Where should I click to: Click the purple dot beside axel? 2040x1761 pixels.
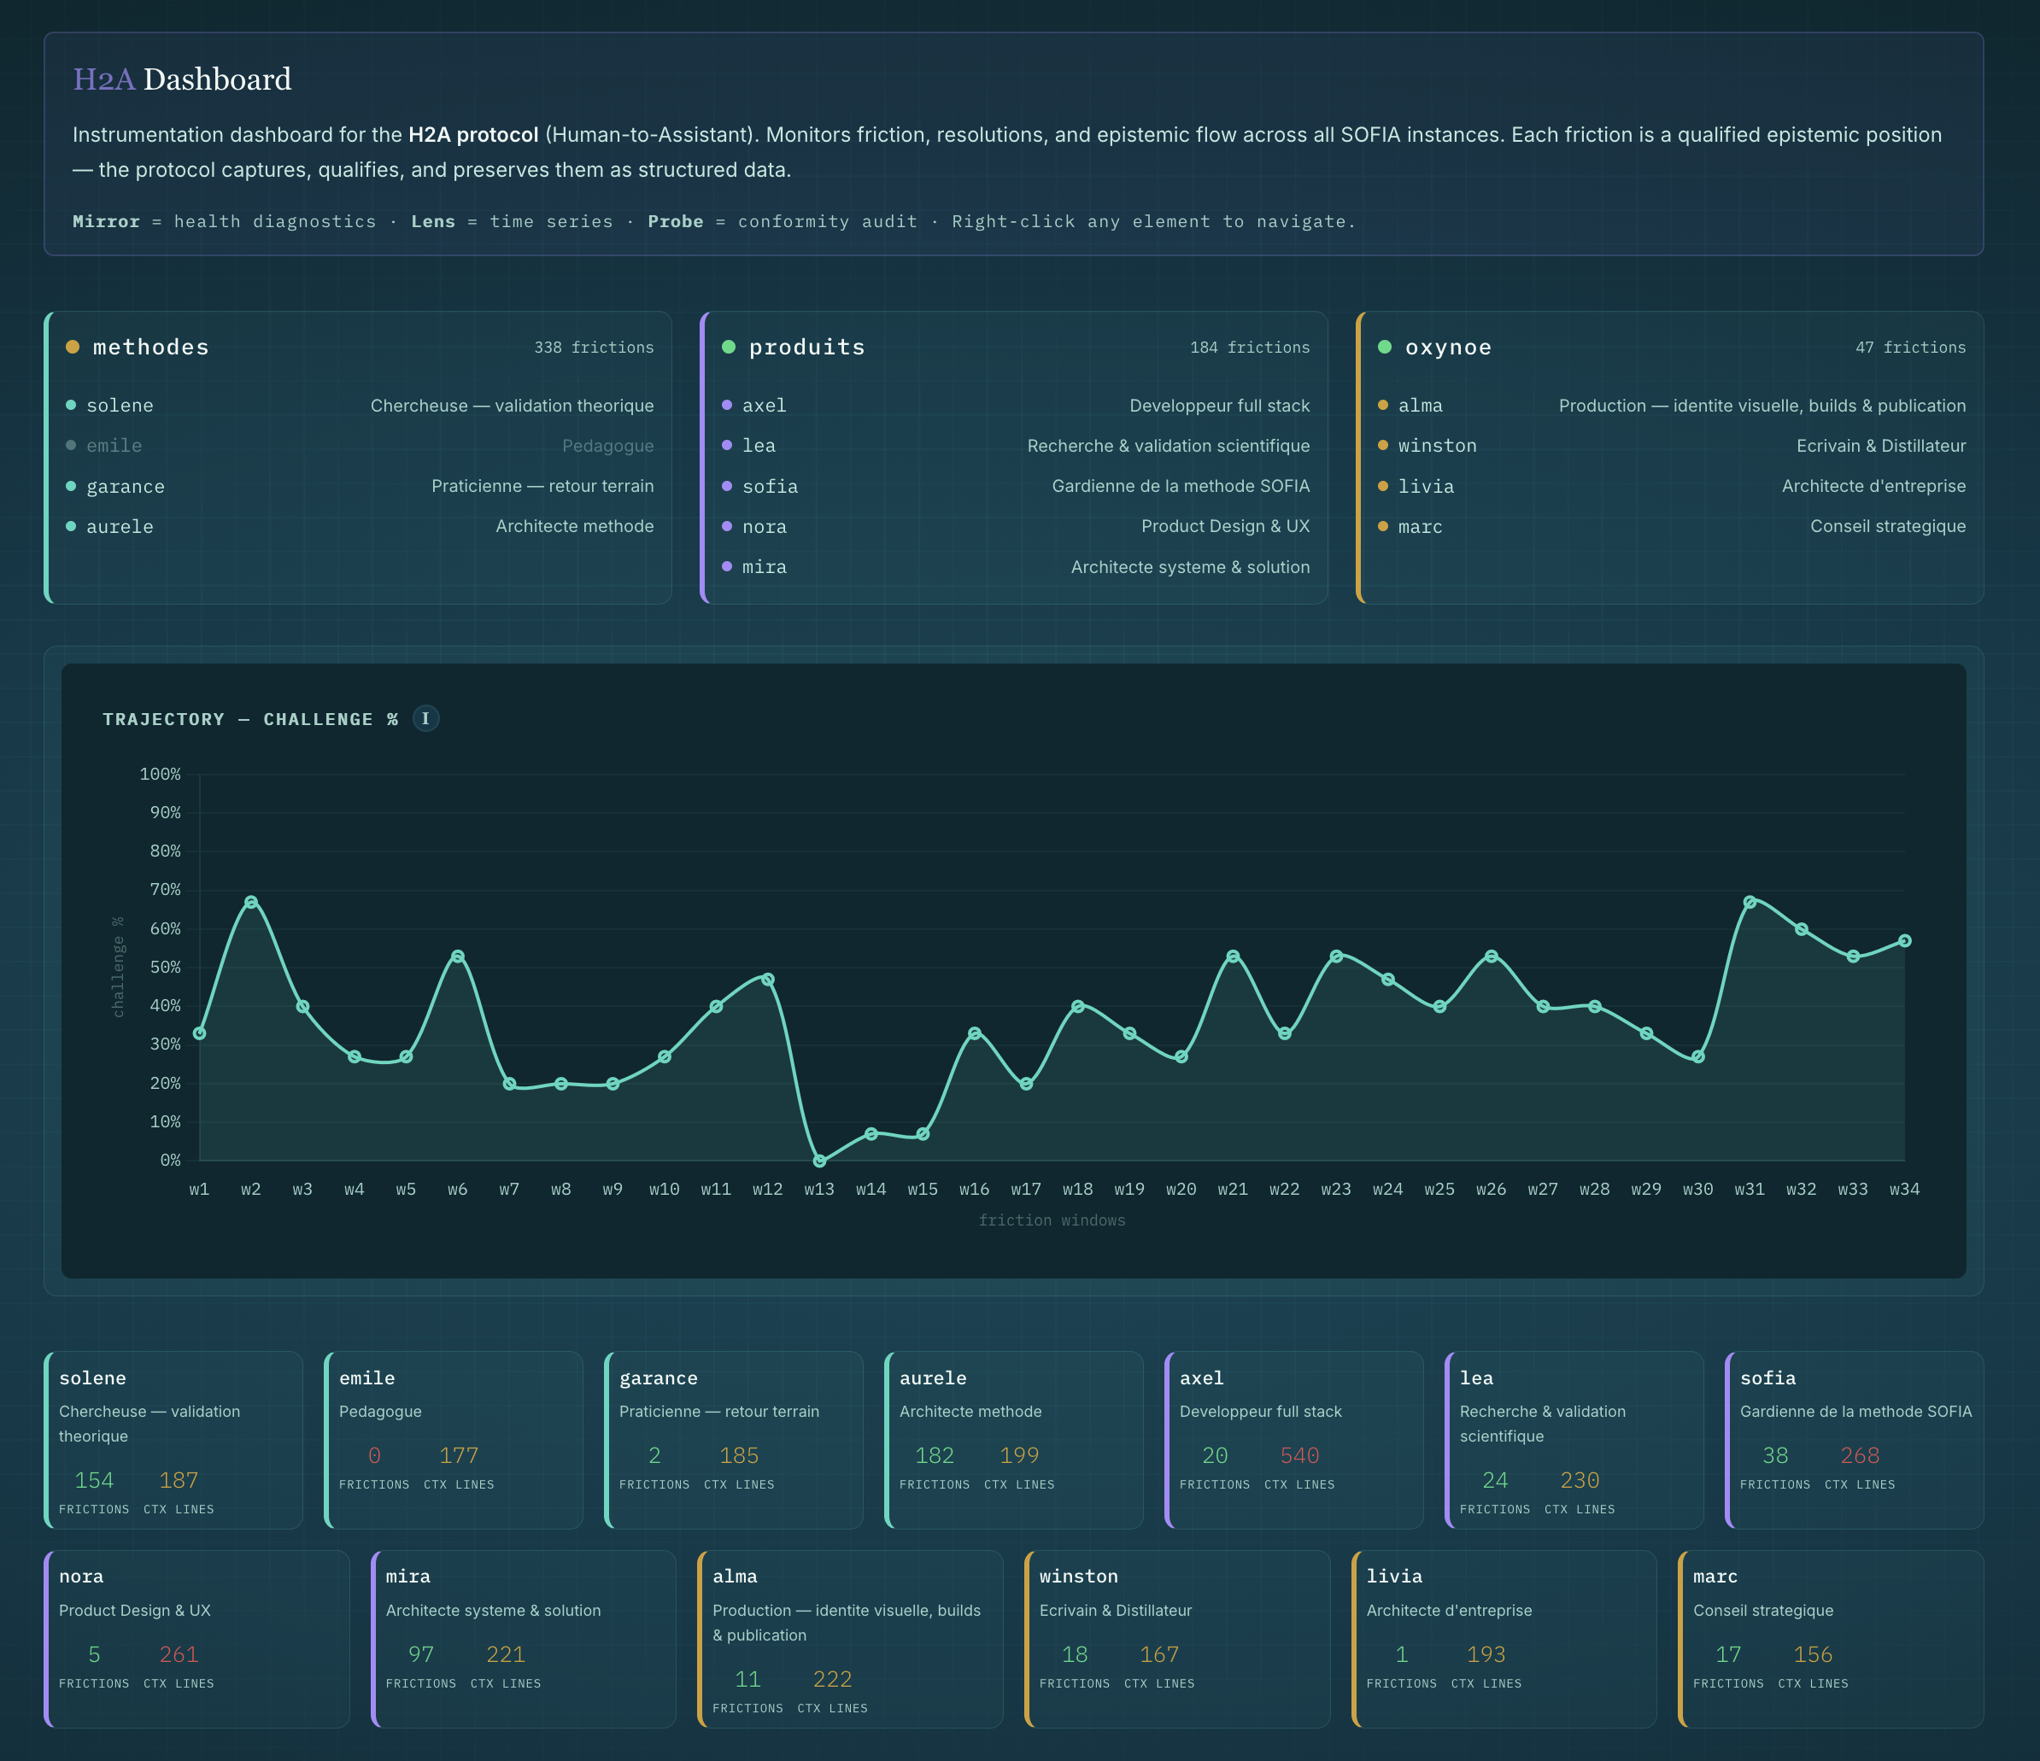coord(727,405)
